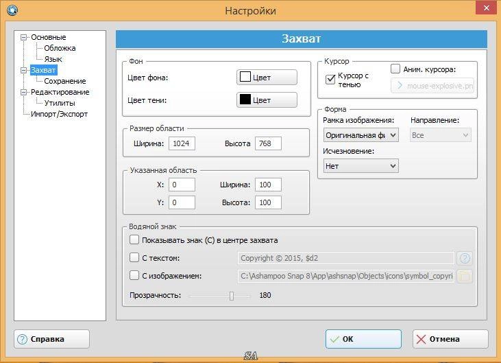The image size is (501, 363).
Task: Select Утилиты in settings tree
Action: coord(60,103)
